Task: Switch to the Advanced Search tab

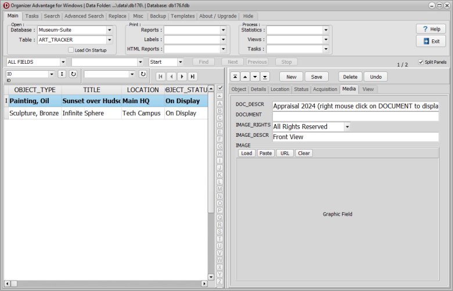Action: [84, 16]
